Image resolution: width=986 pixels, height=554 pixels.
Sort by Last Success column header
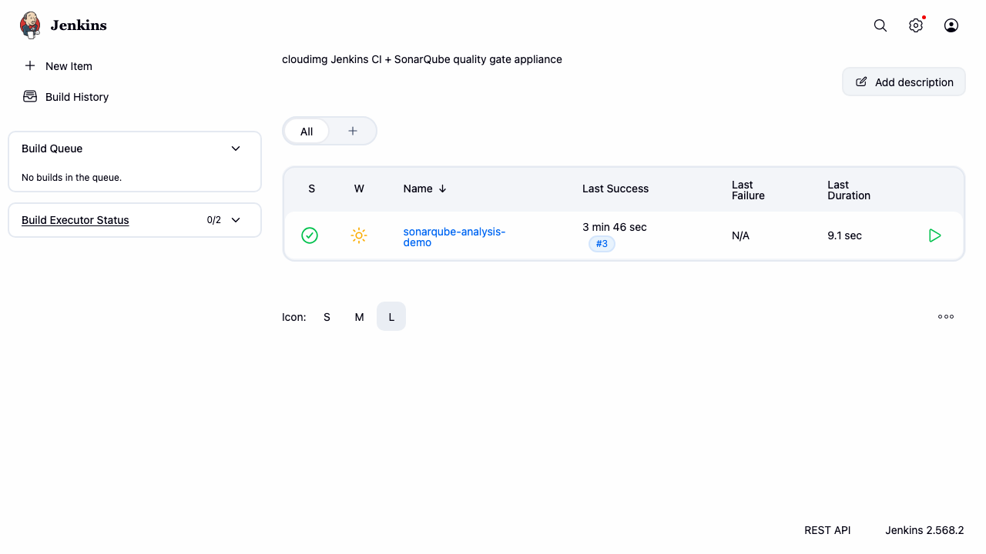pyautogui.click(x=615, y=189)
